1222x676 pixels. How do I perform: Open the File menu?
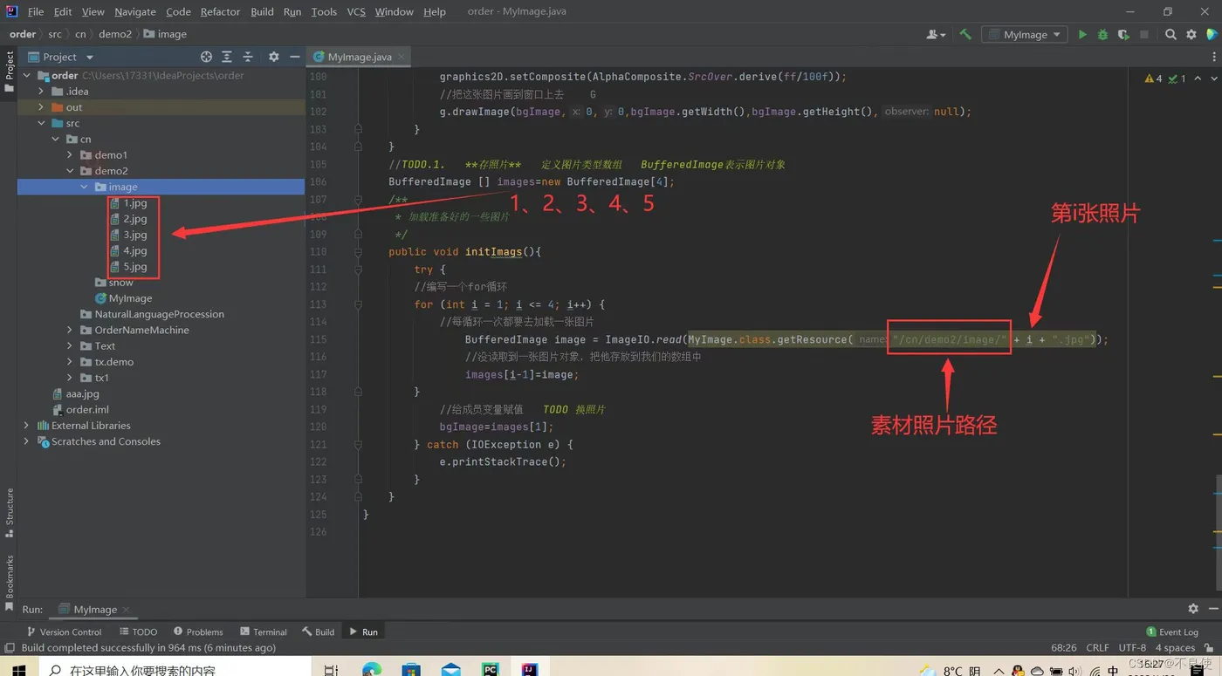tap(36, 11)
